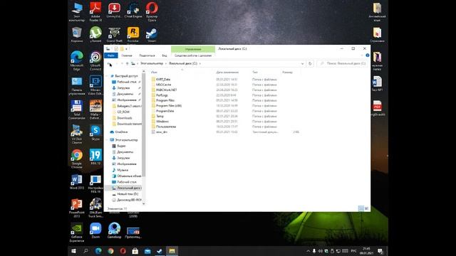Select the Пользователи folder
Screen dimensions: 456x256
(x=166, y=127)
